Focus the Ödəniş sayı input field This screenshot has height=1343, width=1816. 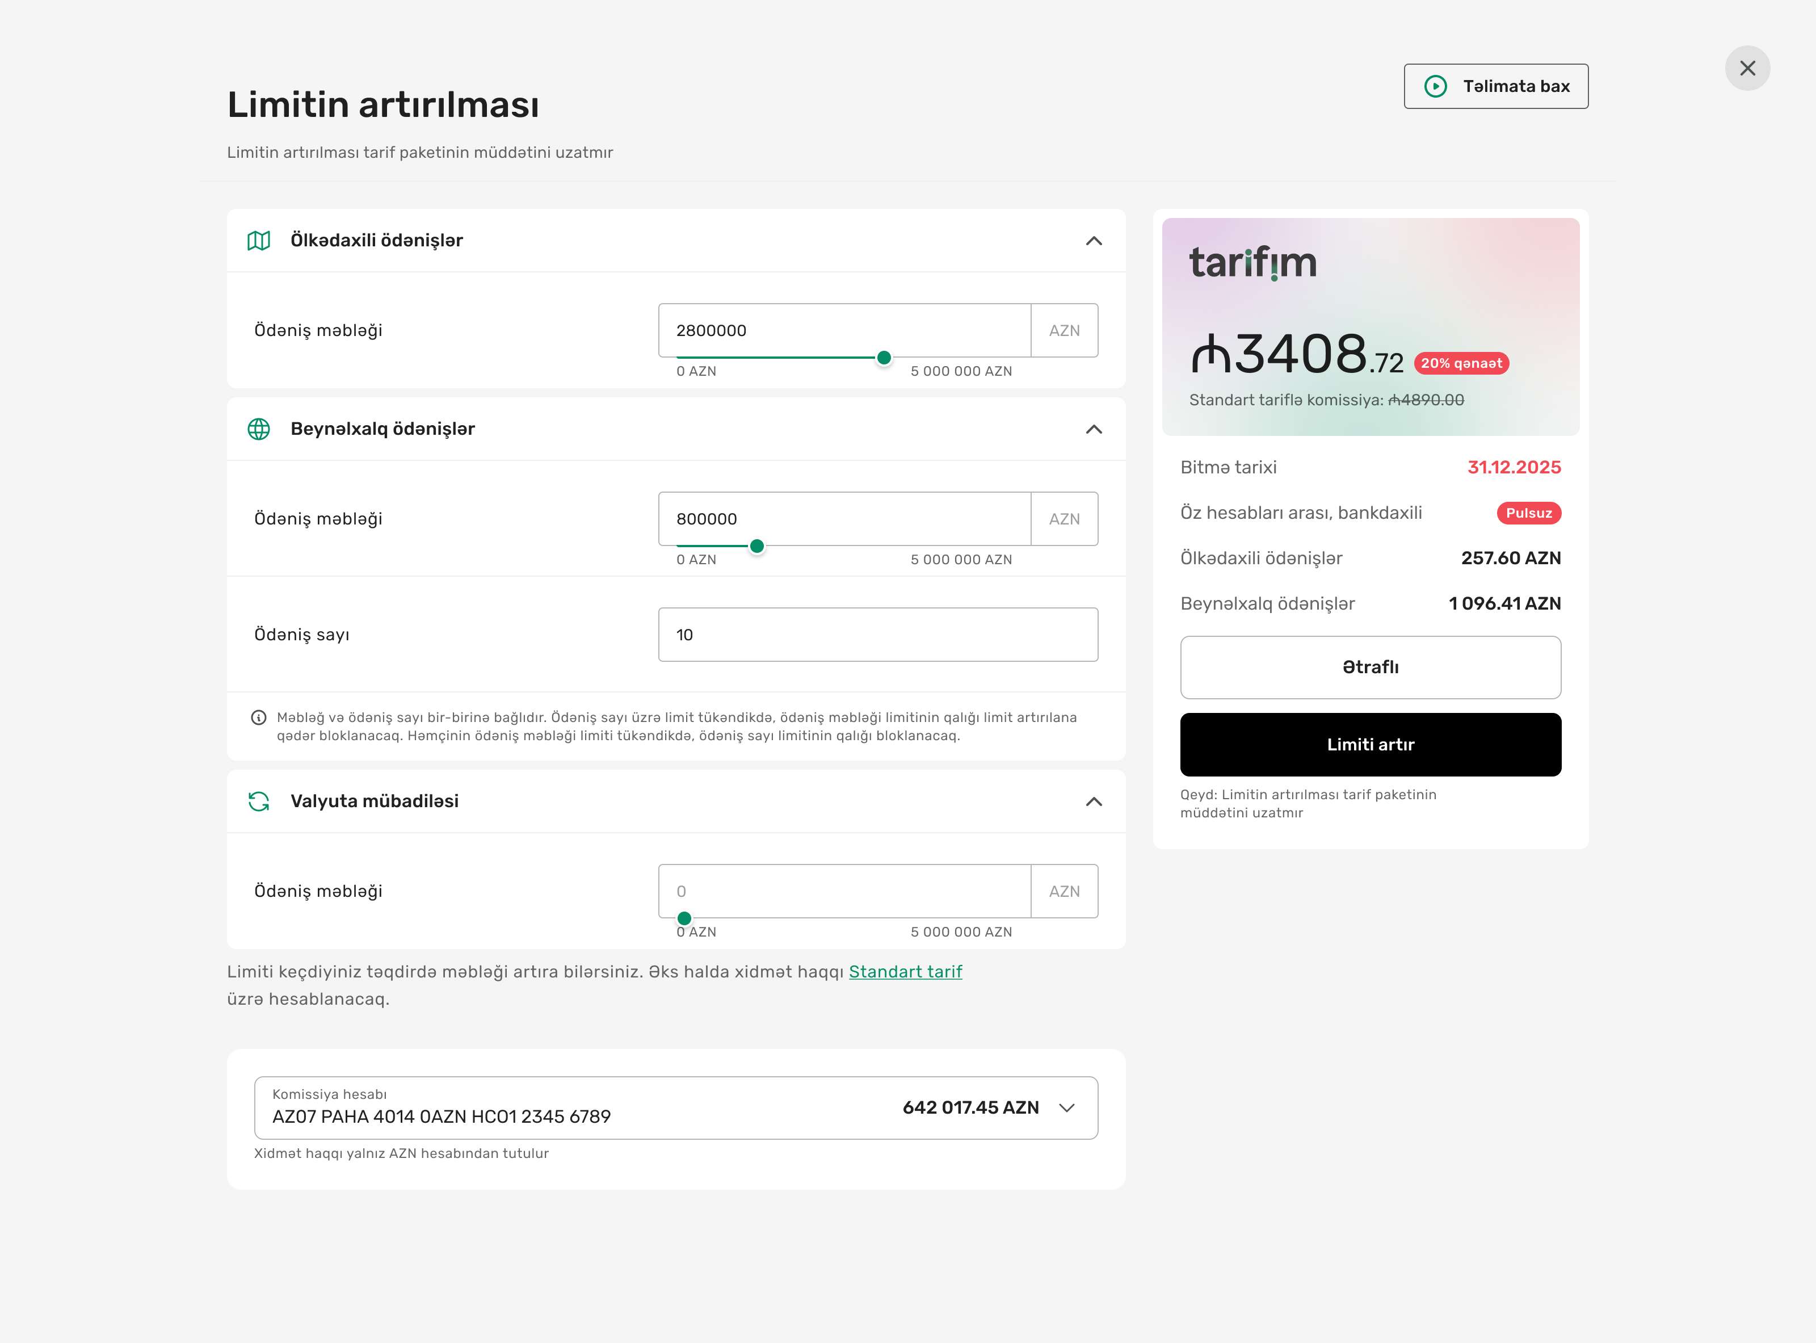(877, 635)
